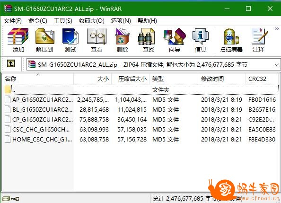Open the archive path dropdown
Viewport: 281px width, 203px height.
click(277, 64)
